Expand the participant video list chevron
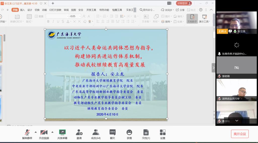Image resolution: width=258 pixels, height=143 pixels. [x=237, y=121]
